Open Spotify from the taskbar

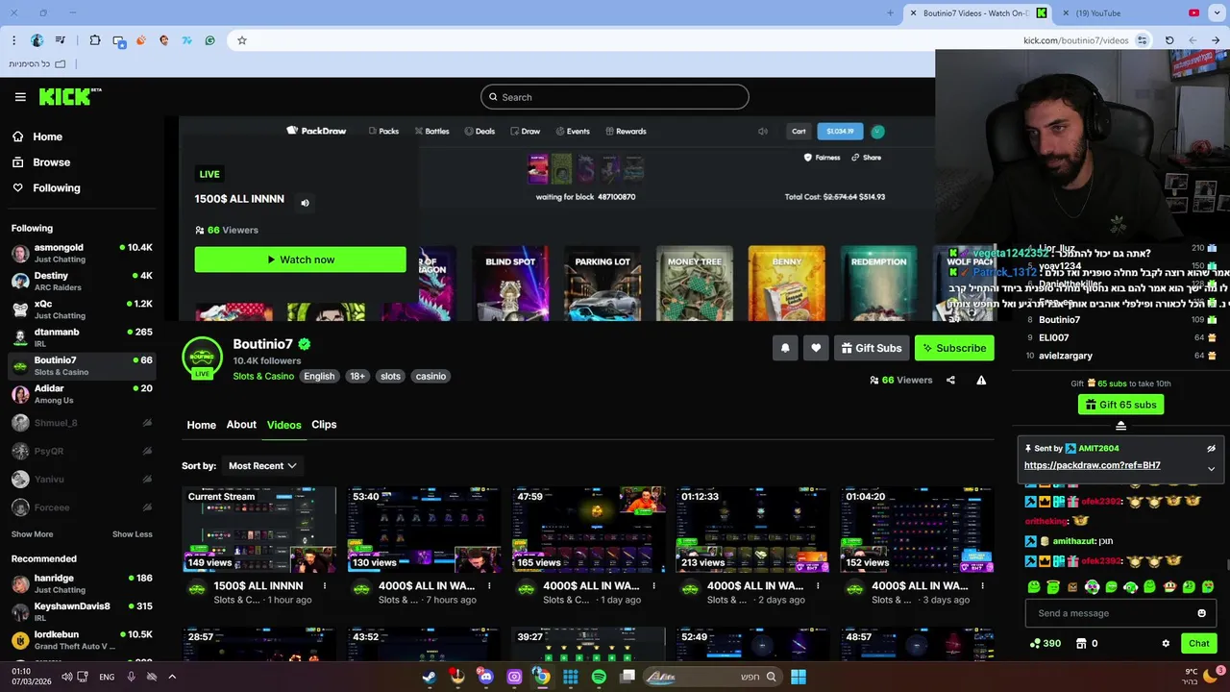pos(599,677)
